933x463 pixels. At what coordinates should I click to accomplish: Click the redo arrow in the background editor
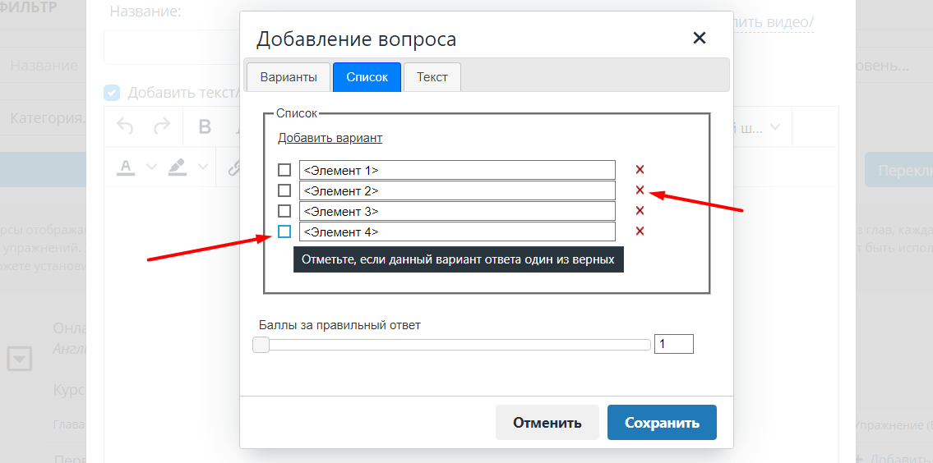point(161,126)
